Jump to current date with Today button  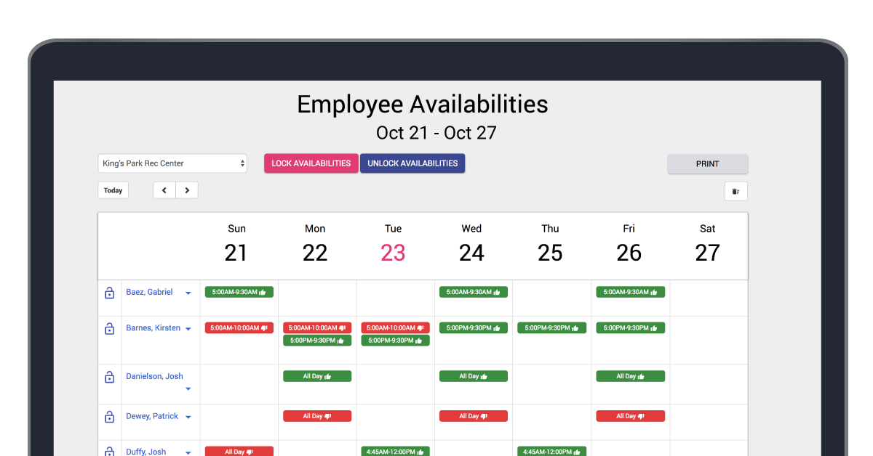[x=113, y=190]
